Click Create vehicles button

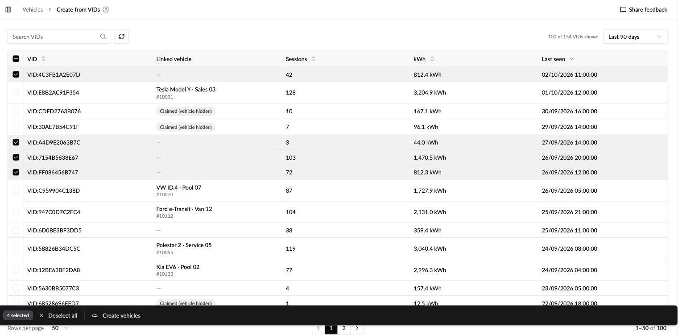tap(116, 315)
